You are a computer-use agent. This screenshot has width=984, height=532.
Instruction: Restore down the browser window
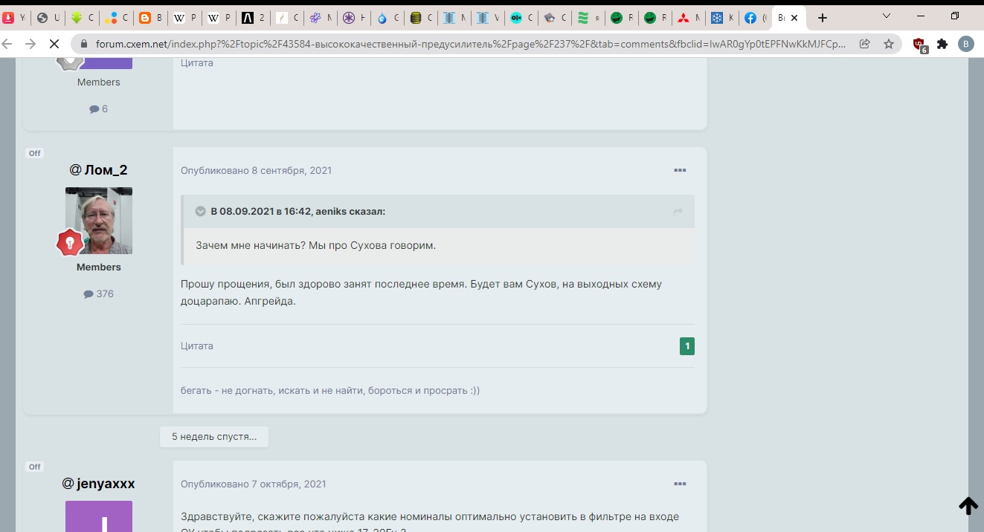click(955, 16)
